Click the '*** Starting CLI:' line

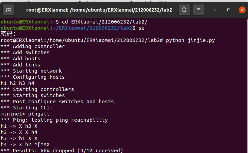[x=27, y=108]
